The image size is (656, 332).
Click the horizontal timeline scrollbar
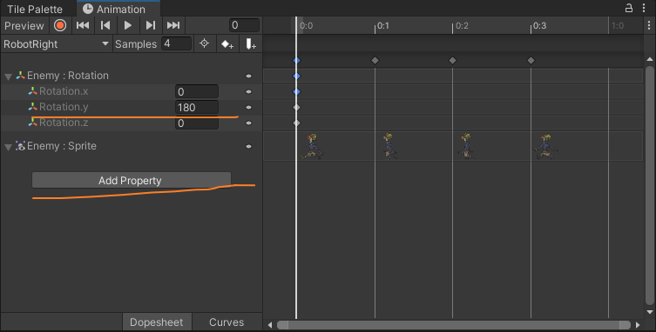pyautogui.click(x=454, y=325)
